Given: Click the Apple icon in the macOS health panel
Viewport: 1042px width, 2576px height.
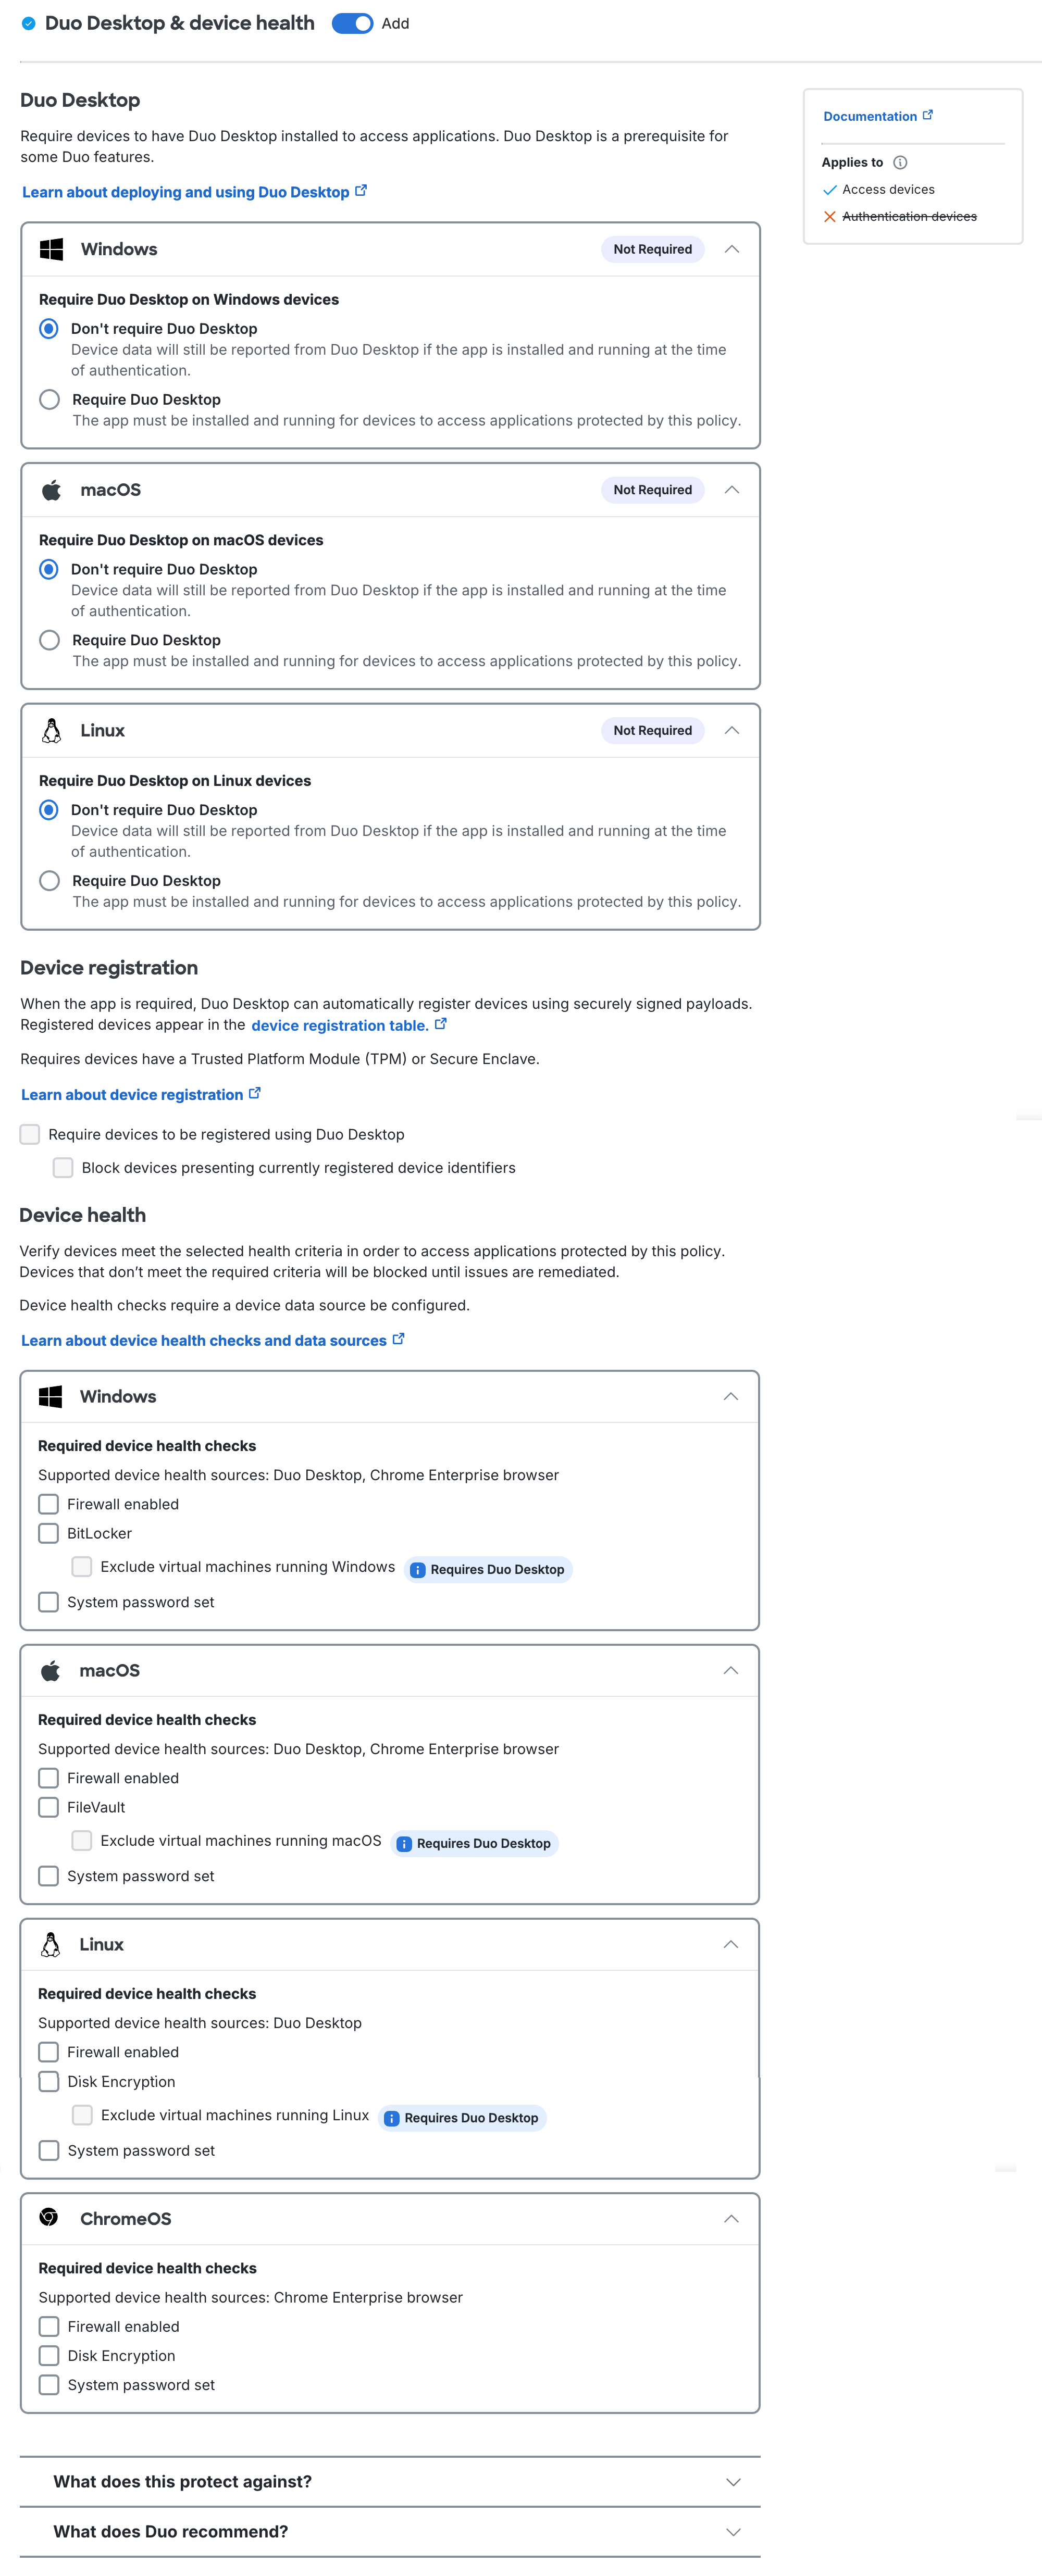Looking at the screenshot, I should pos(51,1670).
